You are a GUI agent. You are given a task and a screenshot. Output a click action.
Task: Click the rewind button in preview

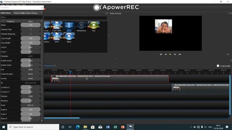point(166,54)
